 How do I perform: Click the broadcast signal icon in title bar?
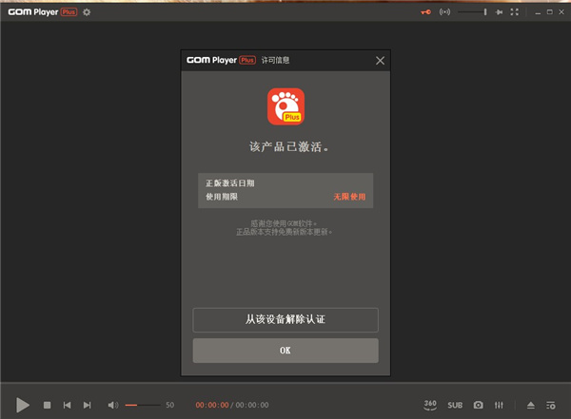443,12
